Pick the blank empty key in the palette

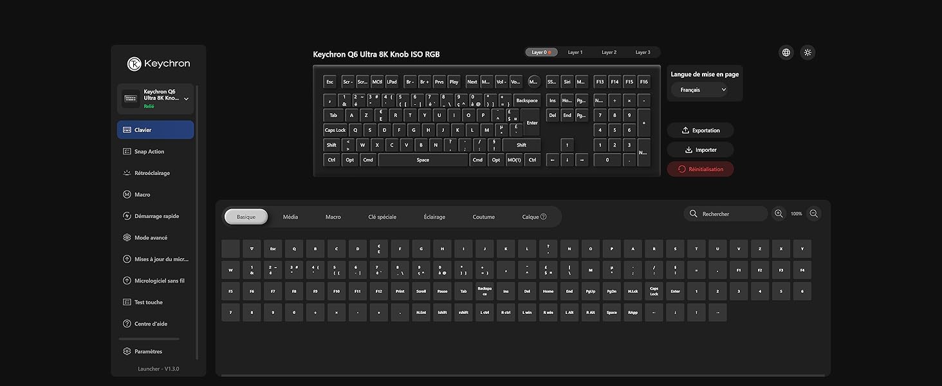[x=230, y=249]
